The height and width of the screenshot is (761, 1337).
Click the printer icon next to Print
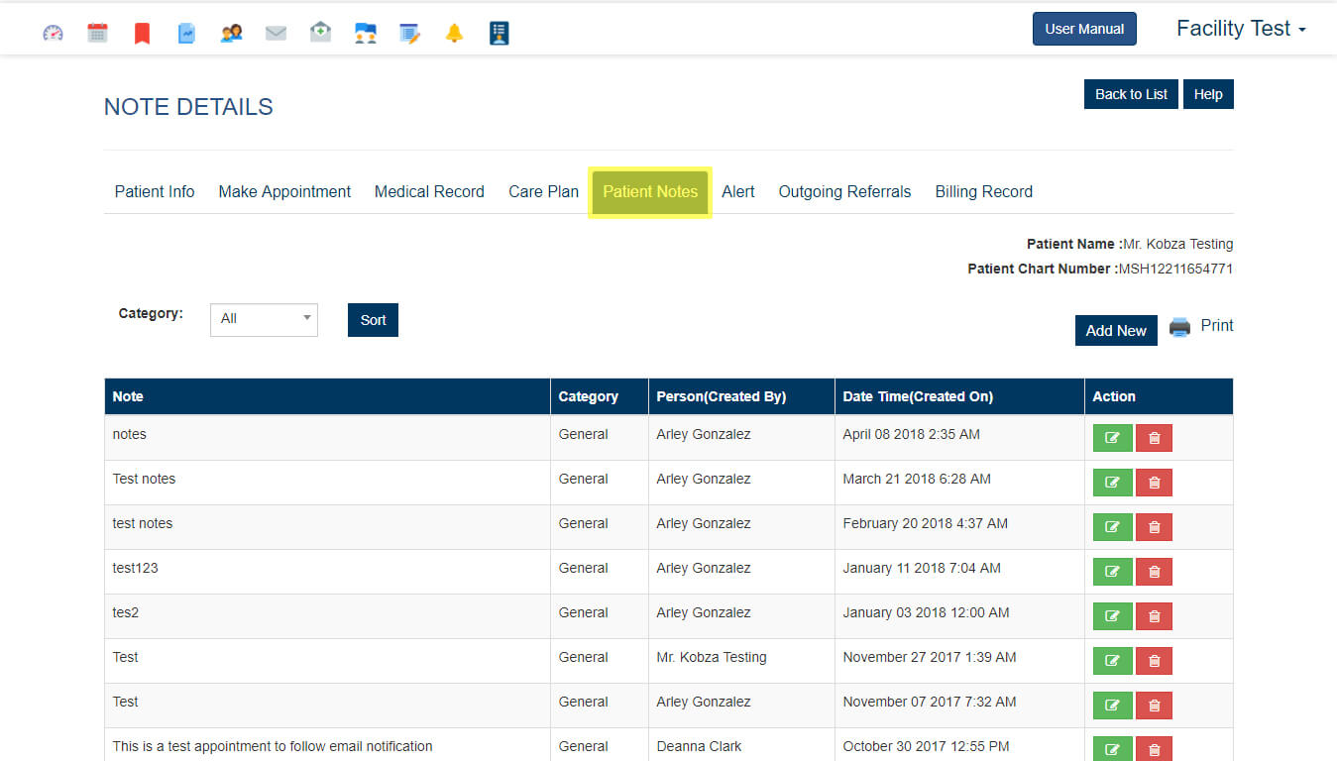pos(1179,327)
